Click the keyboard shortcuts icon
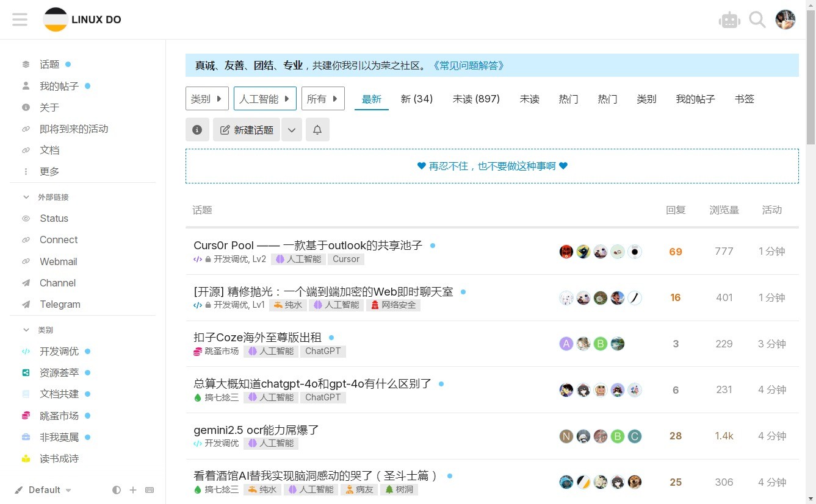816x504 pixels. point(150,490)
